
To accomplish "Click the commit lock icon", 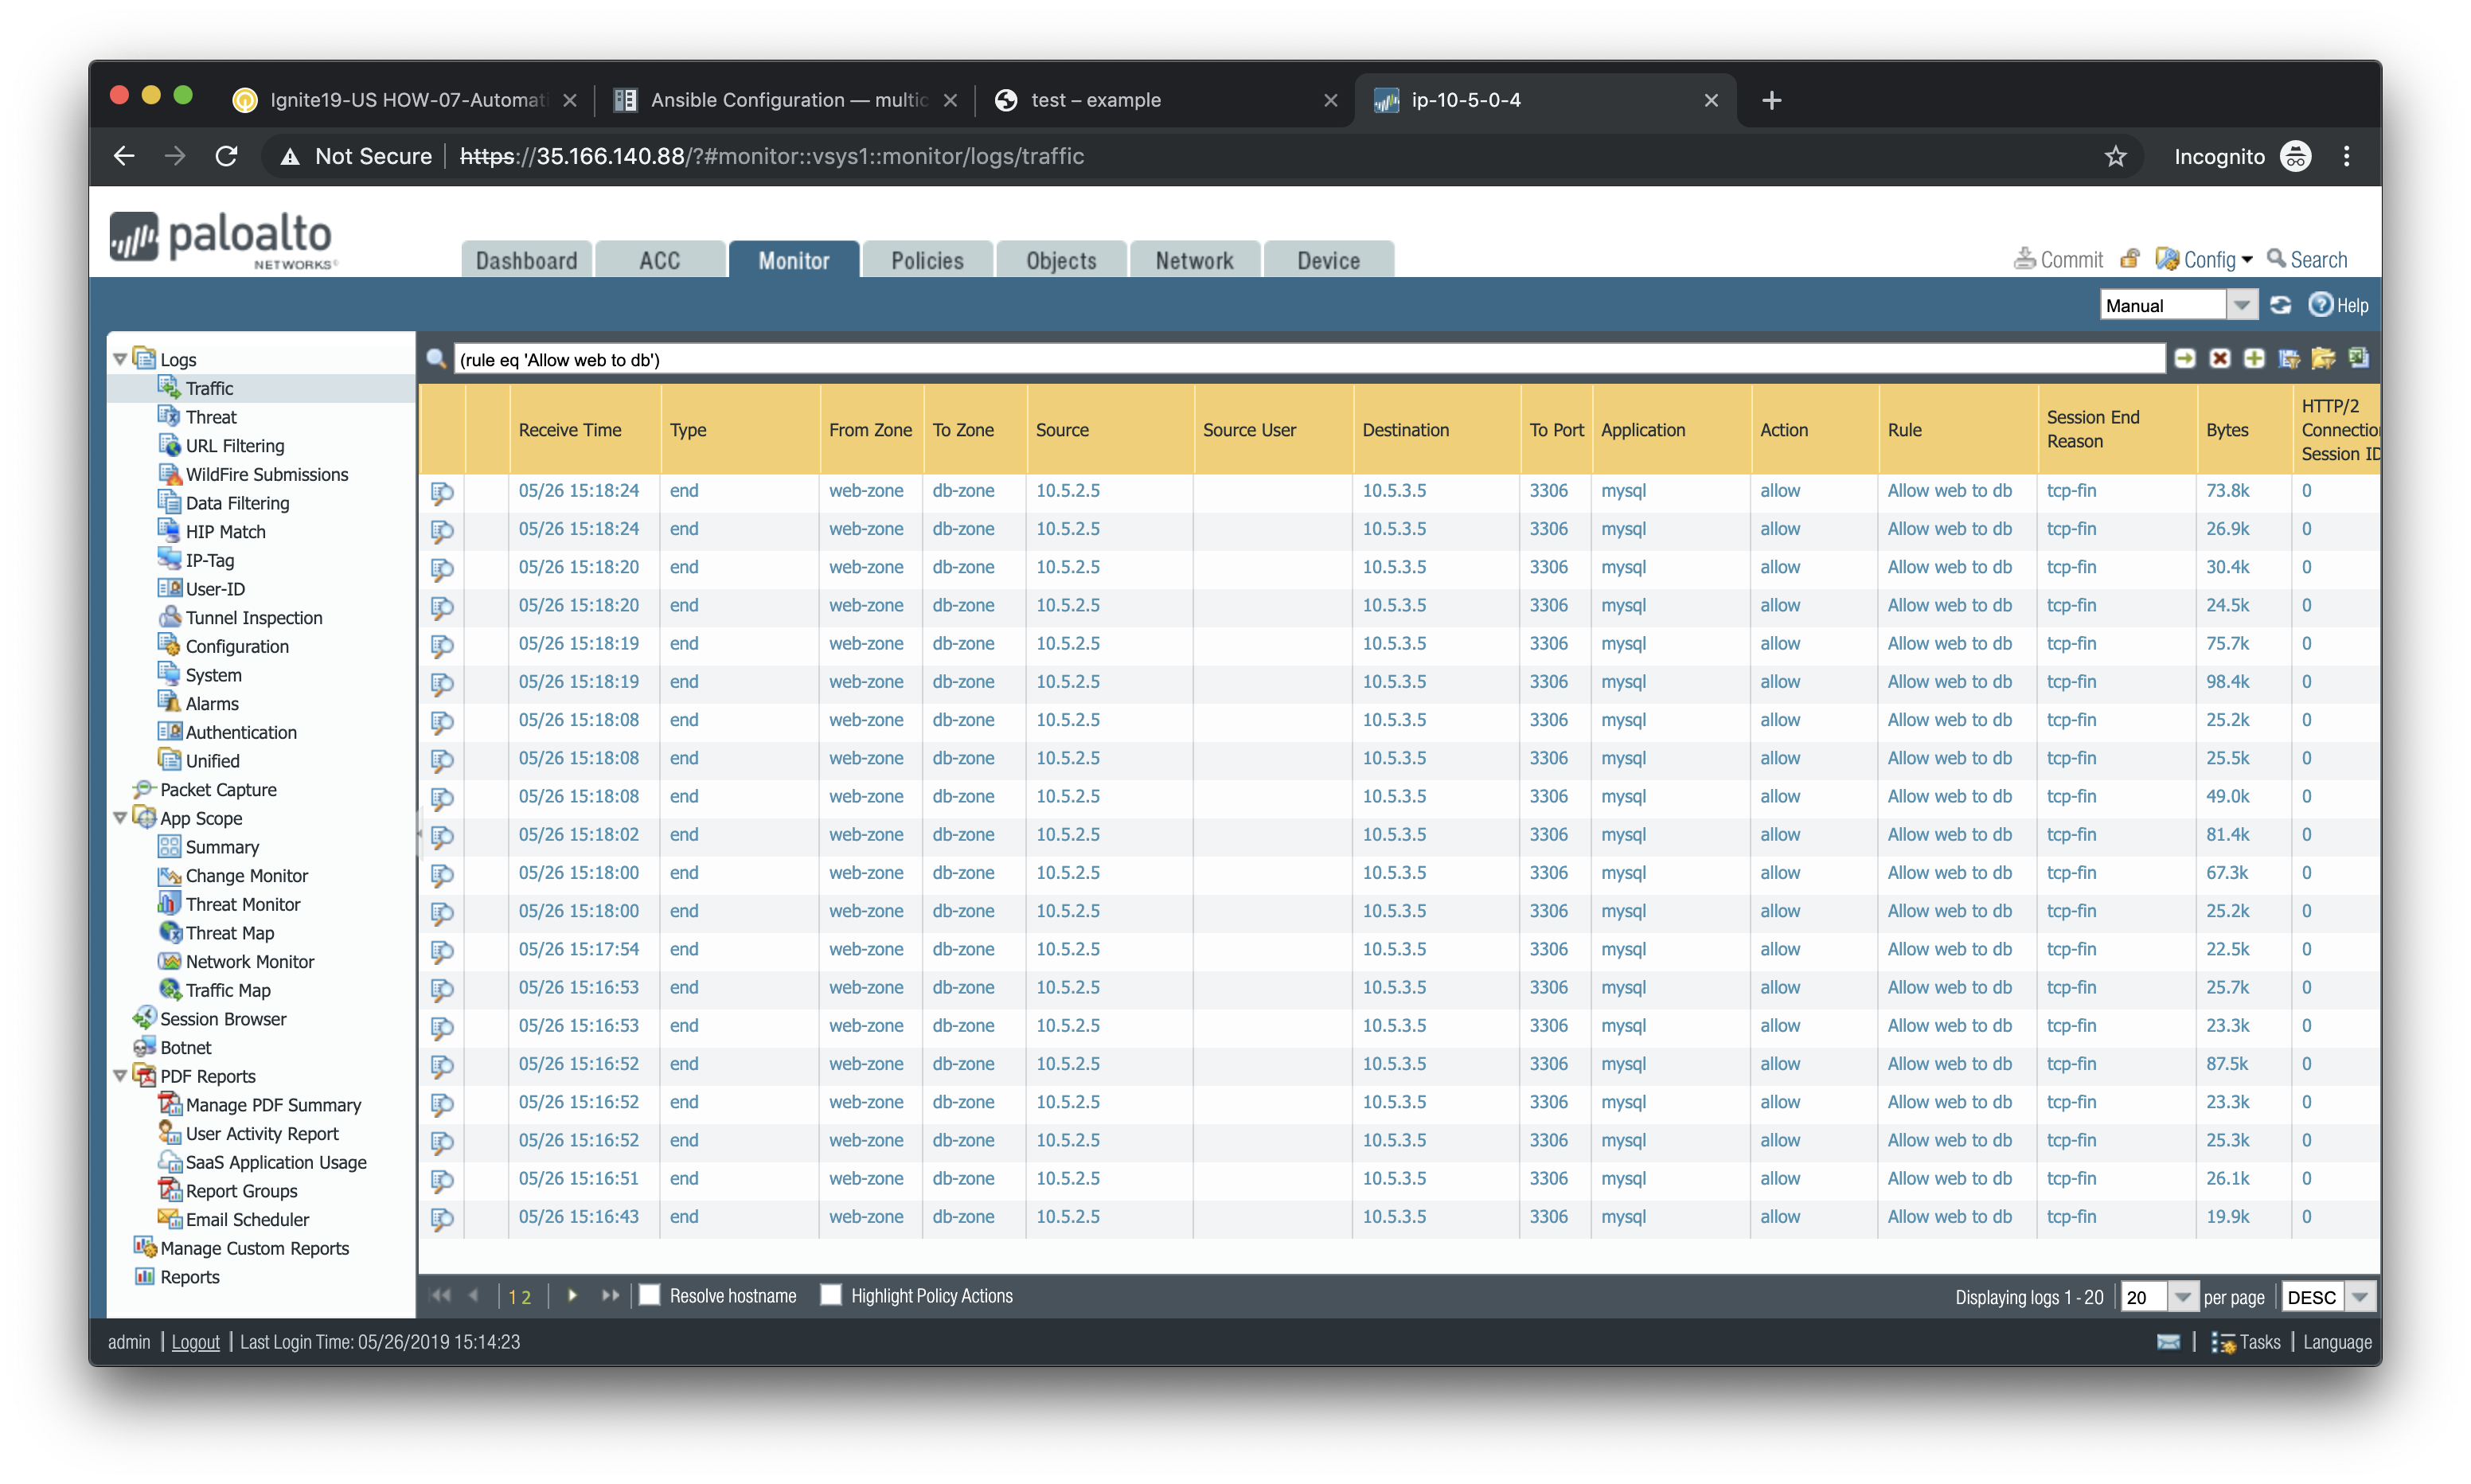I will point(2130,259).
